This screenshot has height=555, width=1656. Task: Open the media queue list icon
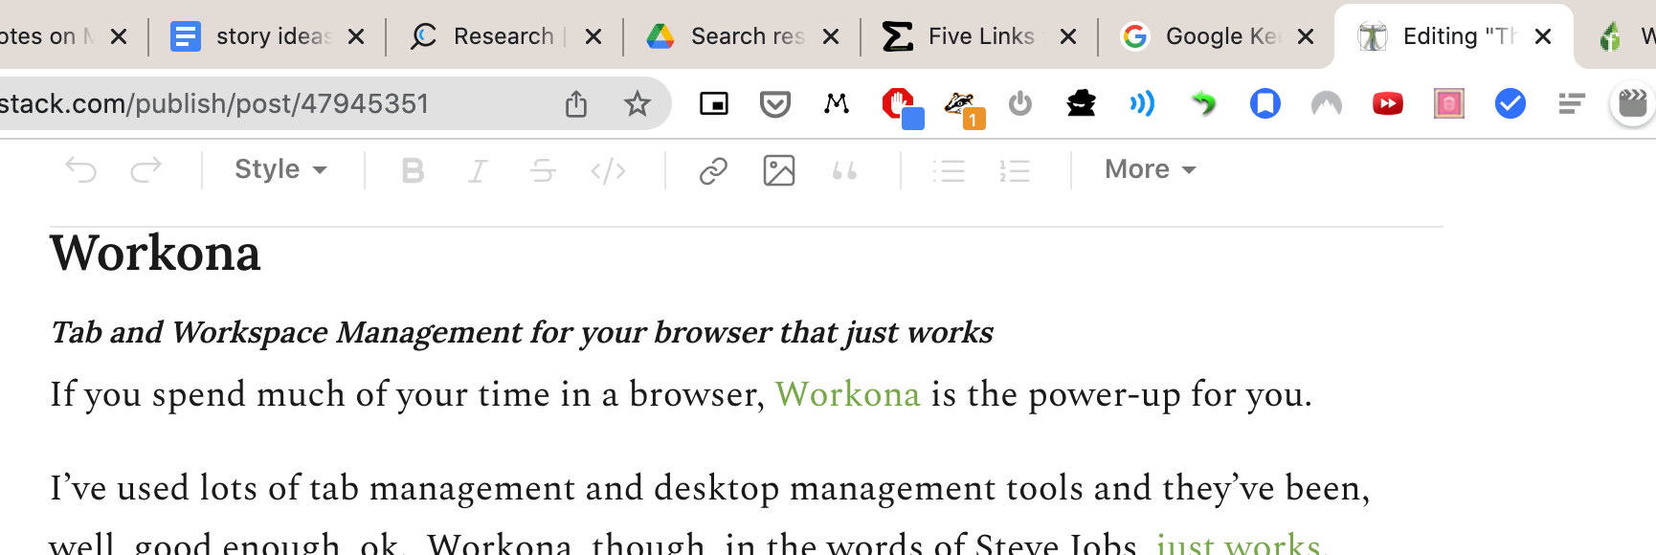(1572, 103)
